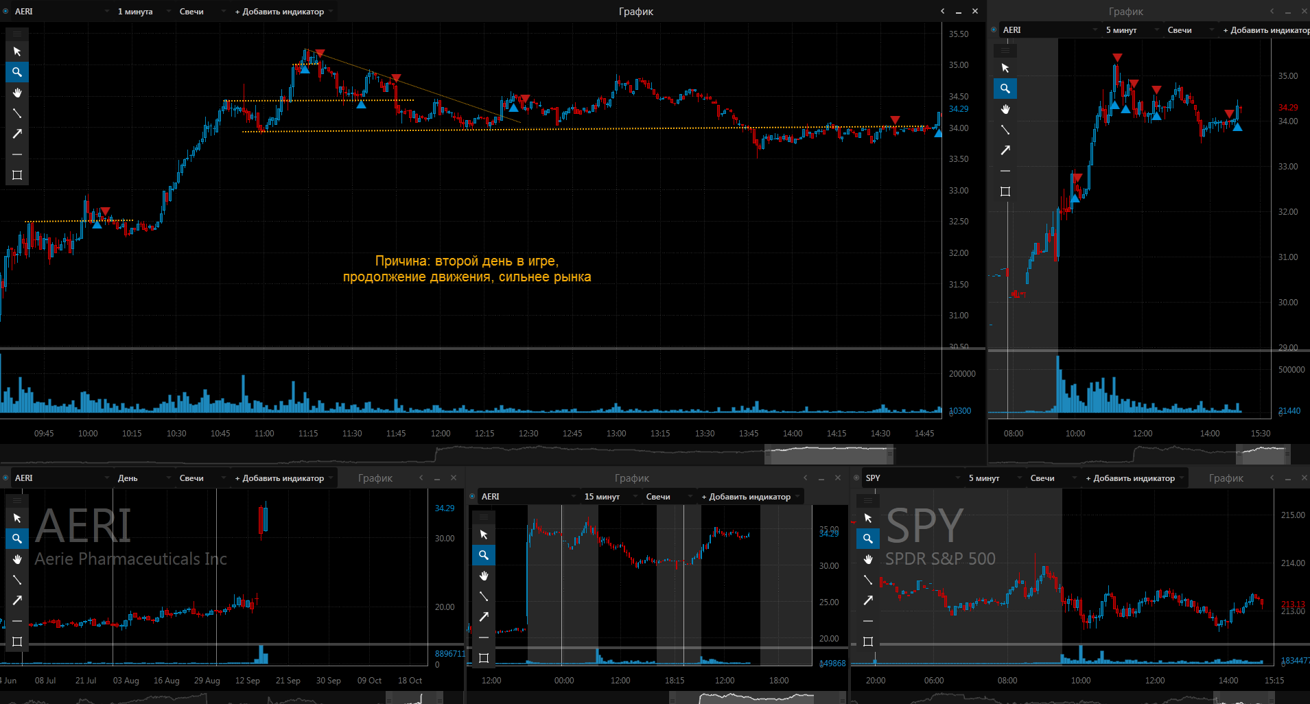Click the 'График' title of daily chart

[x=375, y=478]
